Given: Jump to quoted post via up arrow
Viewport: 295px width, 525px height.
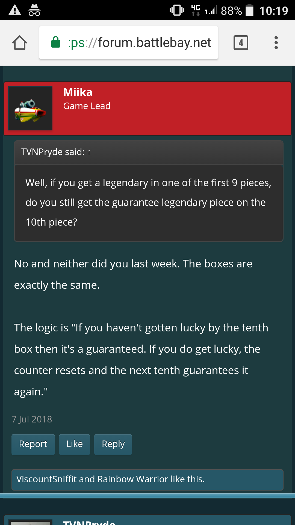Looking at the screenshot, I should 89,152.
